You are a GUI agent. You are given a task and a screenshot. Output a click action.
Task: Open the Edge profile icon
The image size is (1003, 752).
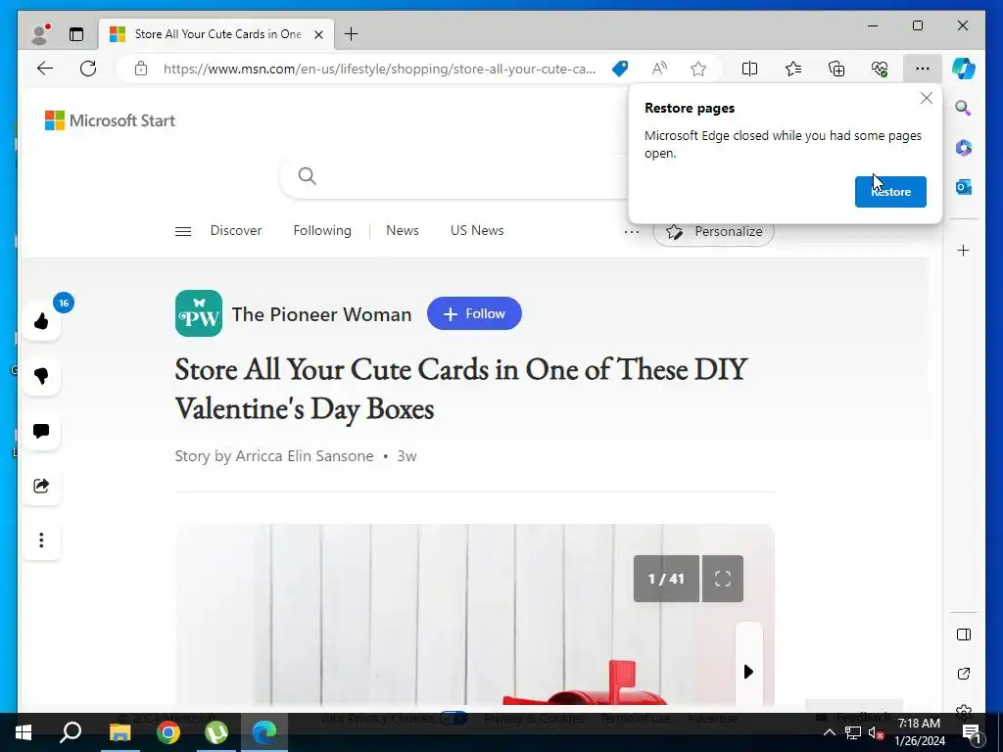[x=41, y=34]
